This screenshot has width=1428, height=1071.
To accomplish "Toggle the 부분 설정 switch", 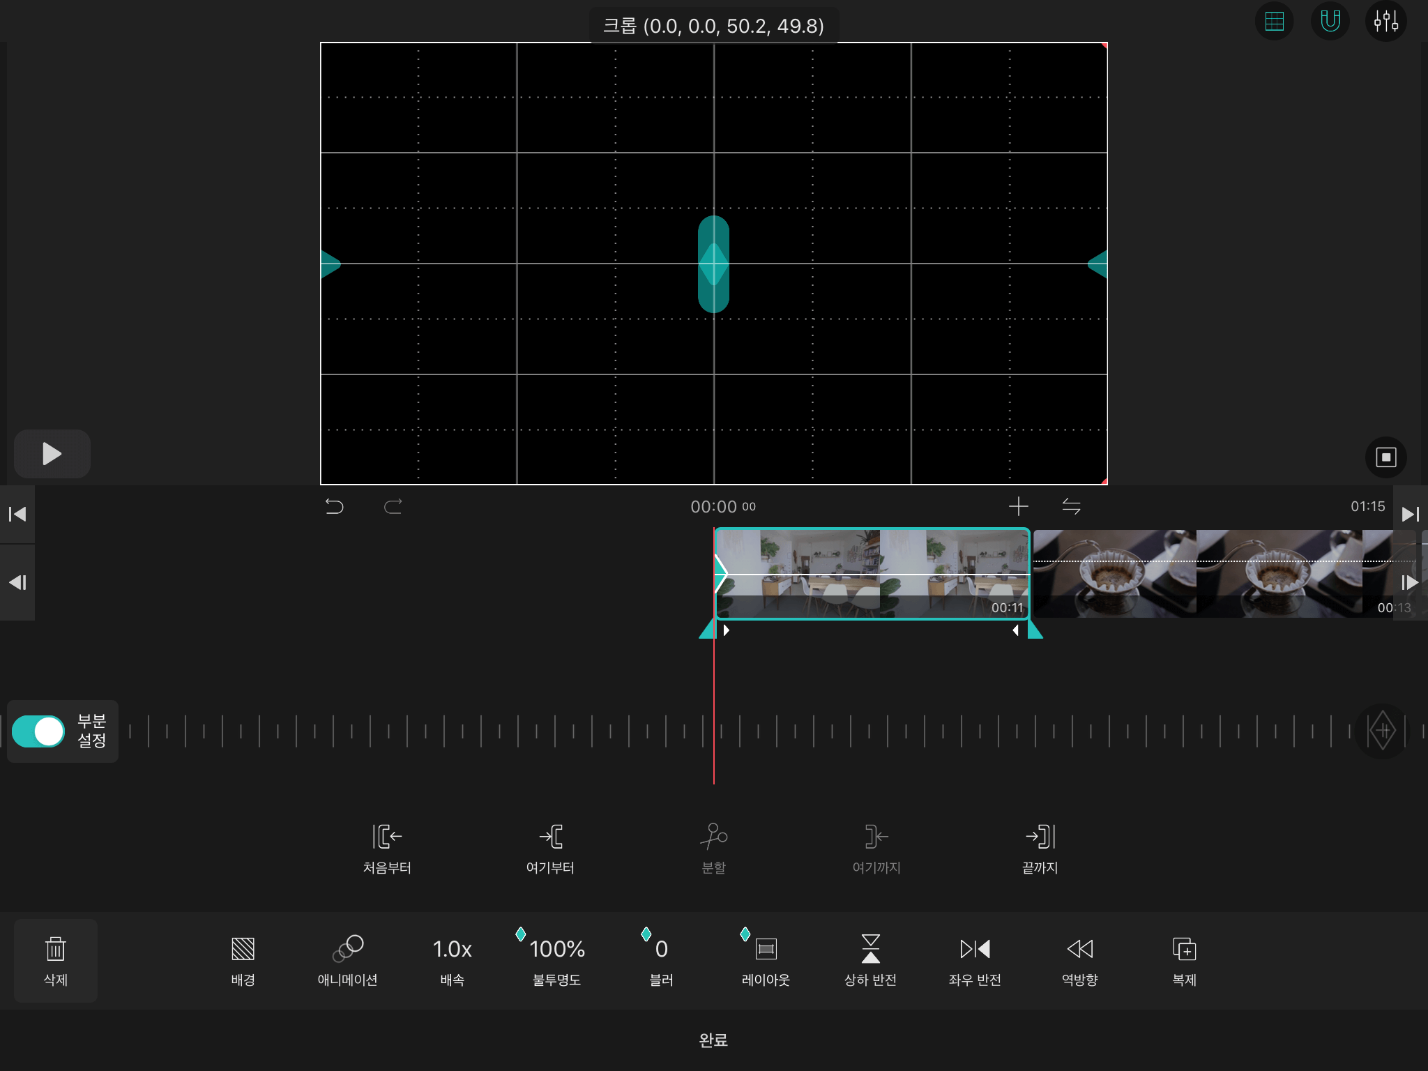I will pos(39,731).
